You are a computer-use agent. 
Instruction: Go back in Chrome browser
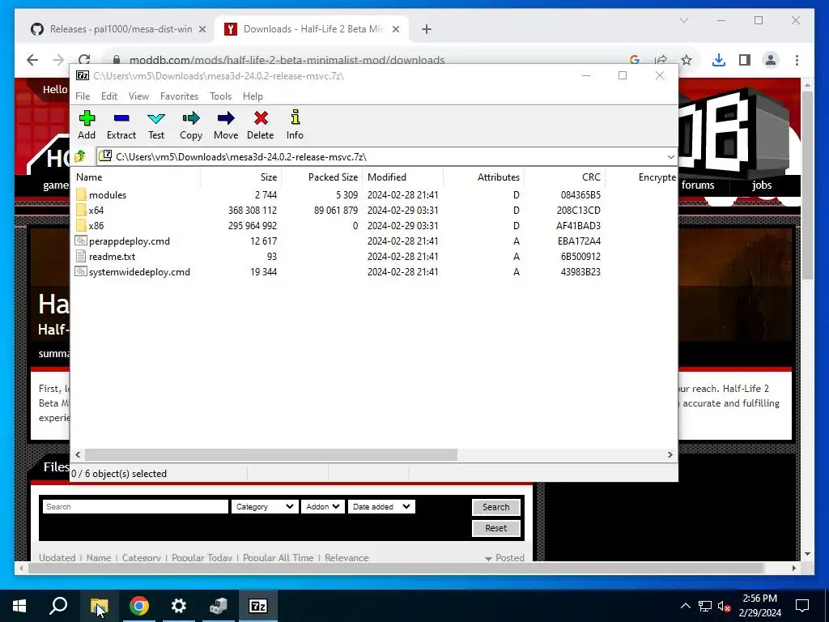[32, 60]
